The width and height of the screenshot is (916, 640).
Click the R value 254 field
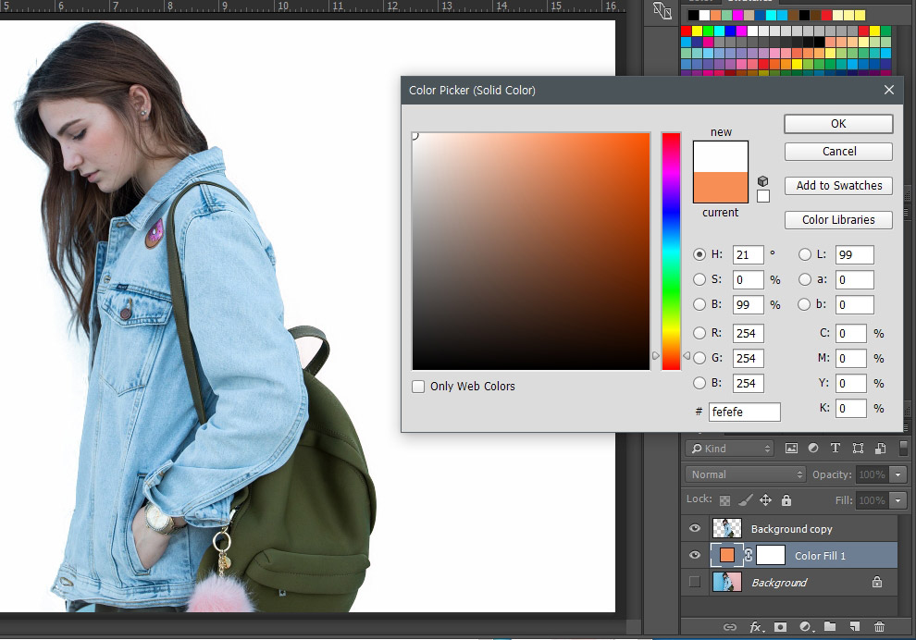tap(748, 333)
